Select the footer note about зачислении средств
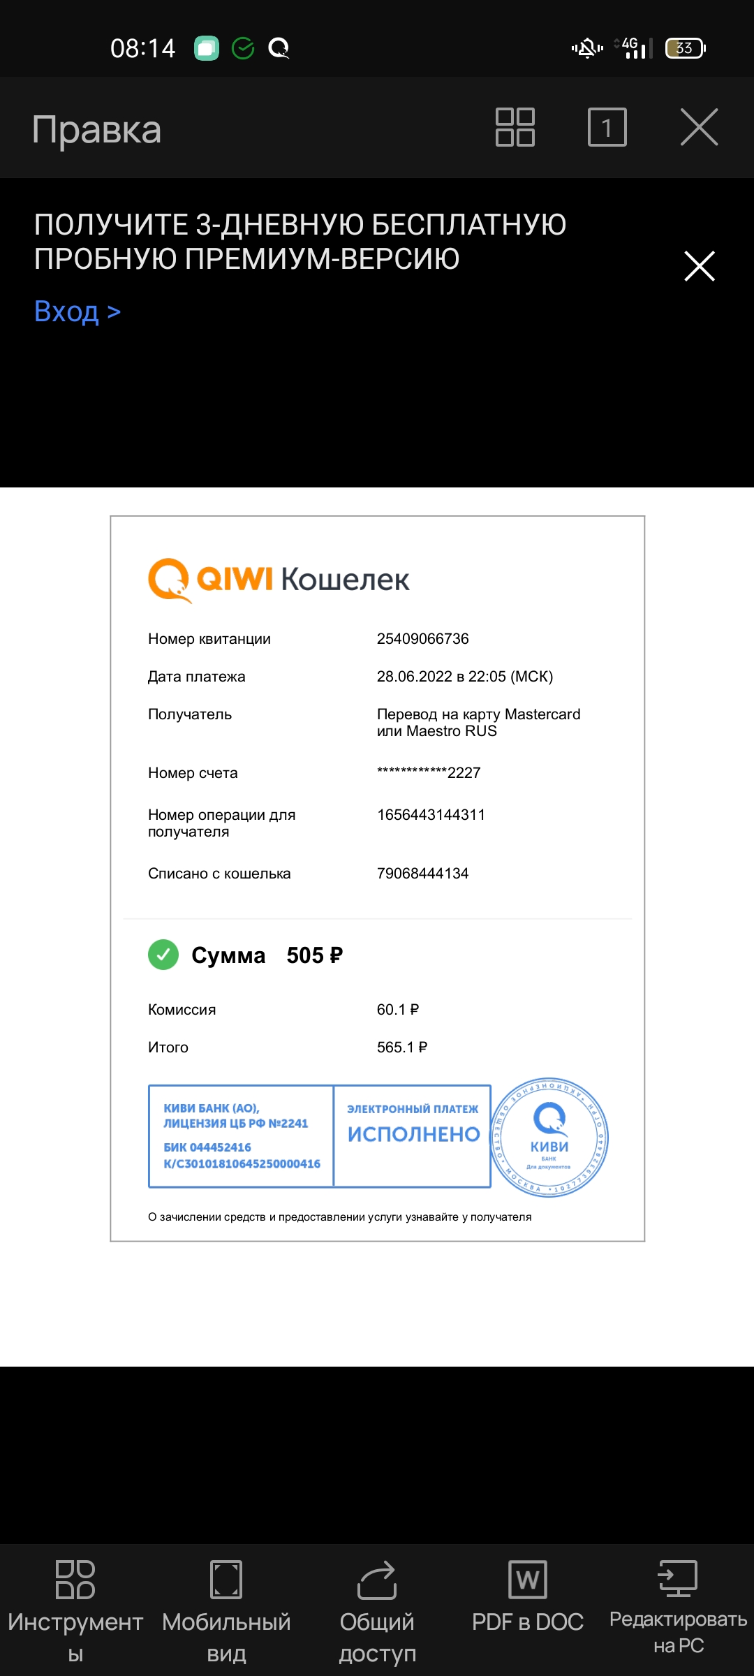The height and width of the screenshot is (1676, 754). [x=340, y=1217]
